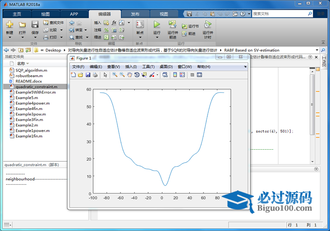330x231 pixels.
Task: Open dropdown arrow under Run (运行)
Action: click(x=157, y=37)
